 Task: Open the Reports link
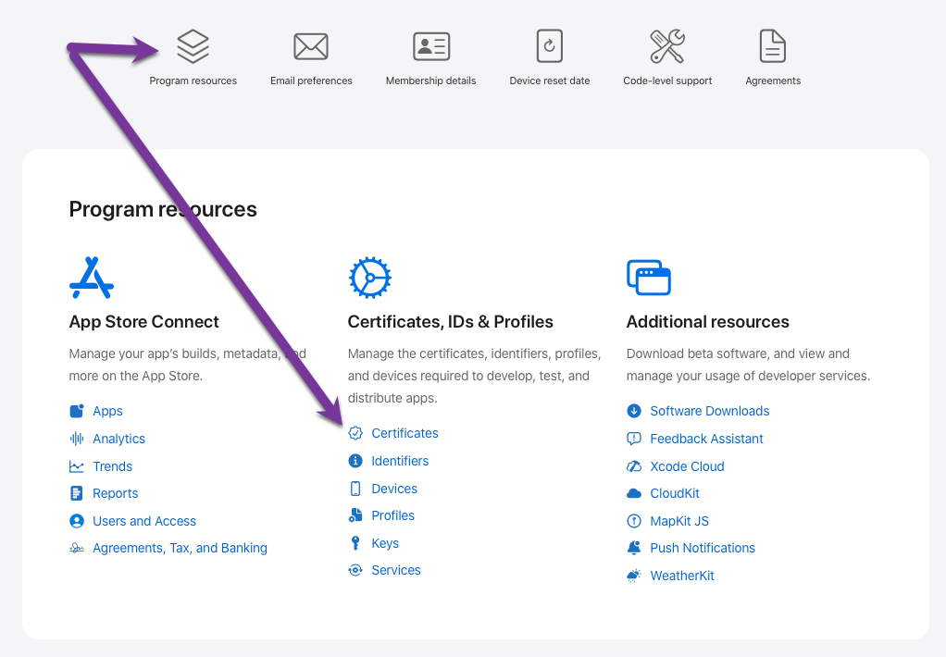click(115, 493)
